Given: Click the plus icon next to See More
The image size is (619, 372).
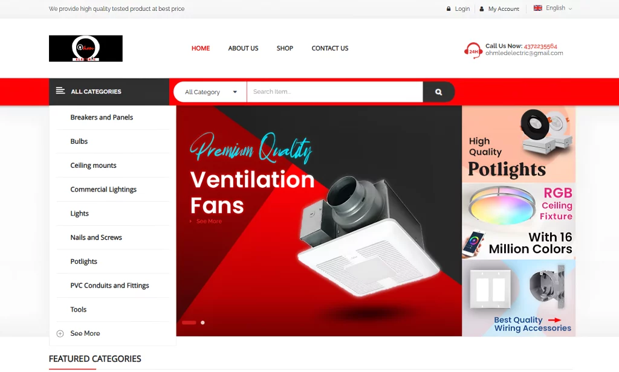Looking at the screenshot, I should click(x=60, y=333).
